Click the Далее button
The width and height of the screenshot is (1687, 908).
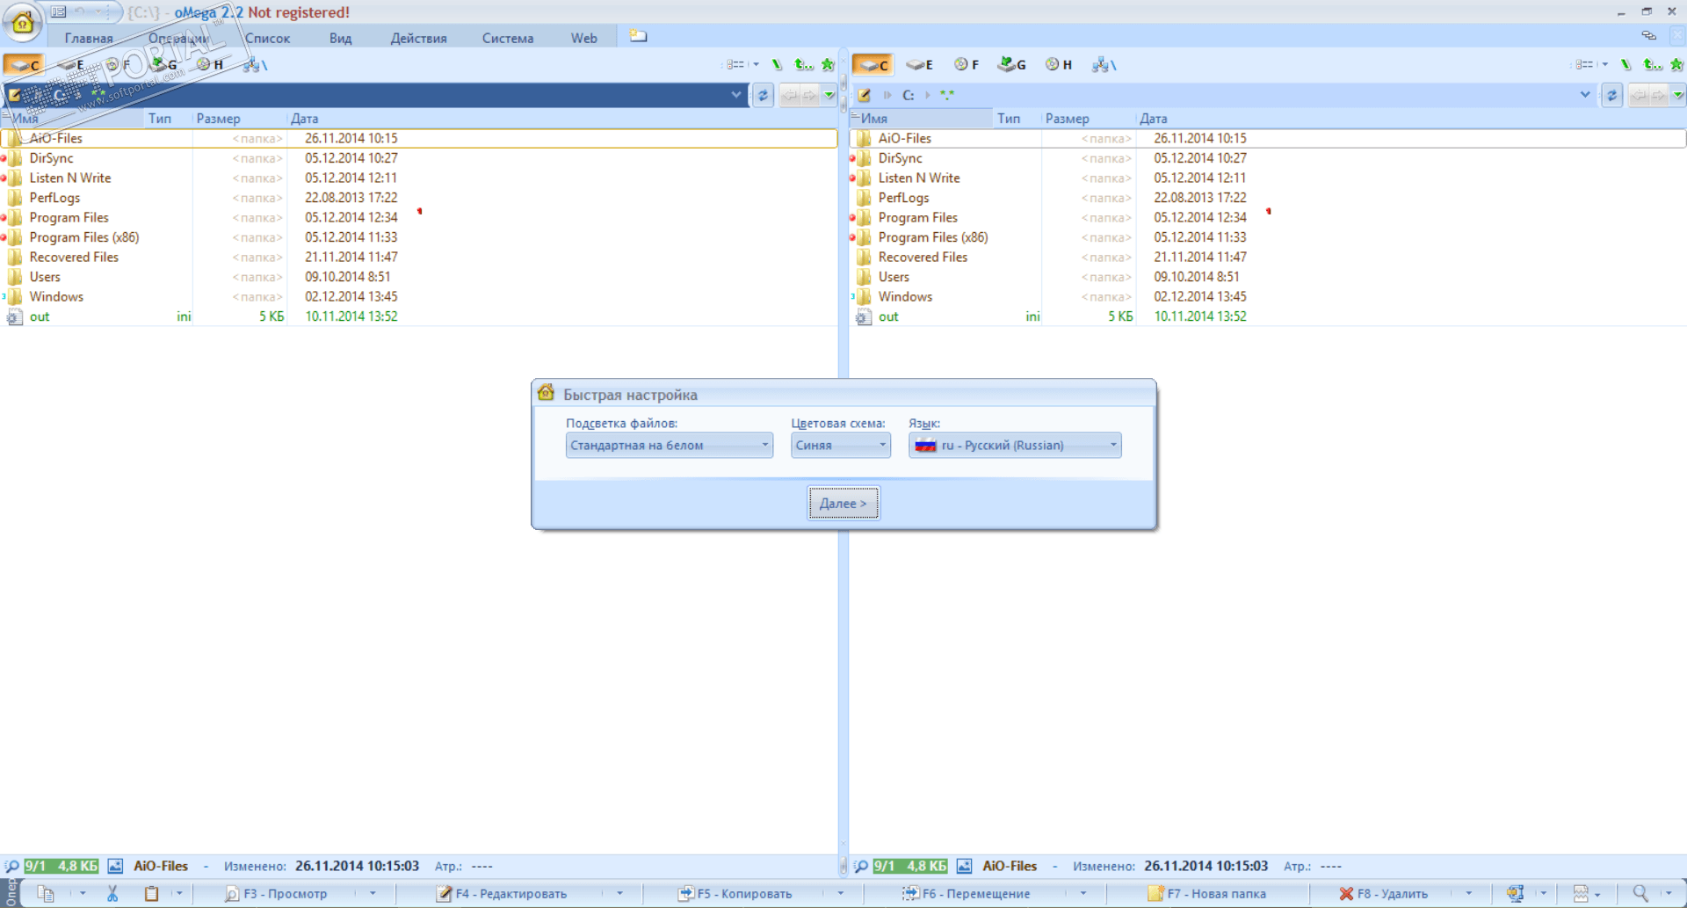(843, 503)
